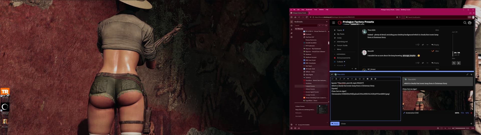
Task: Hide the composer preview pane
Action: (x=471, y=123)
